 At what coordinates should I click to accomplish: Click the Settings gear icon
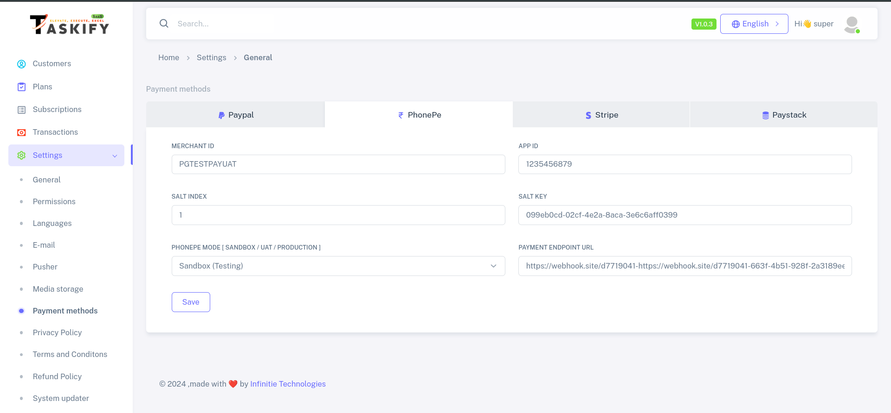[21, 156]
